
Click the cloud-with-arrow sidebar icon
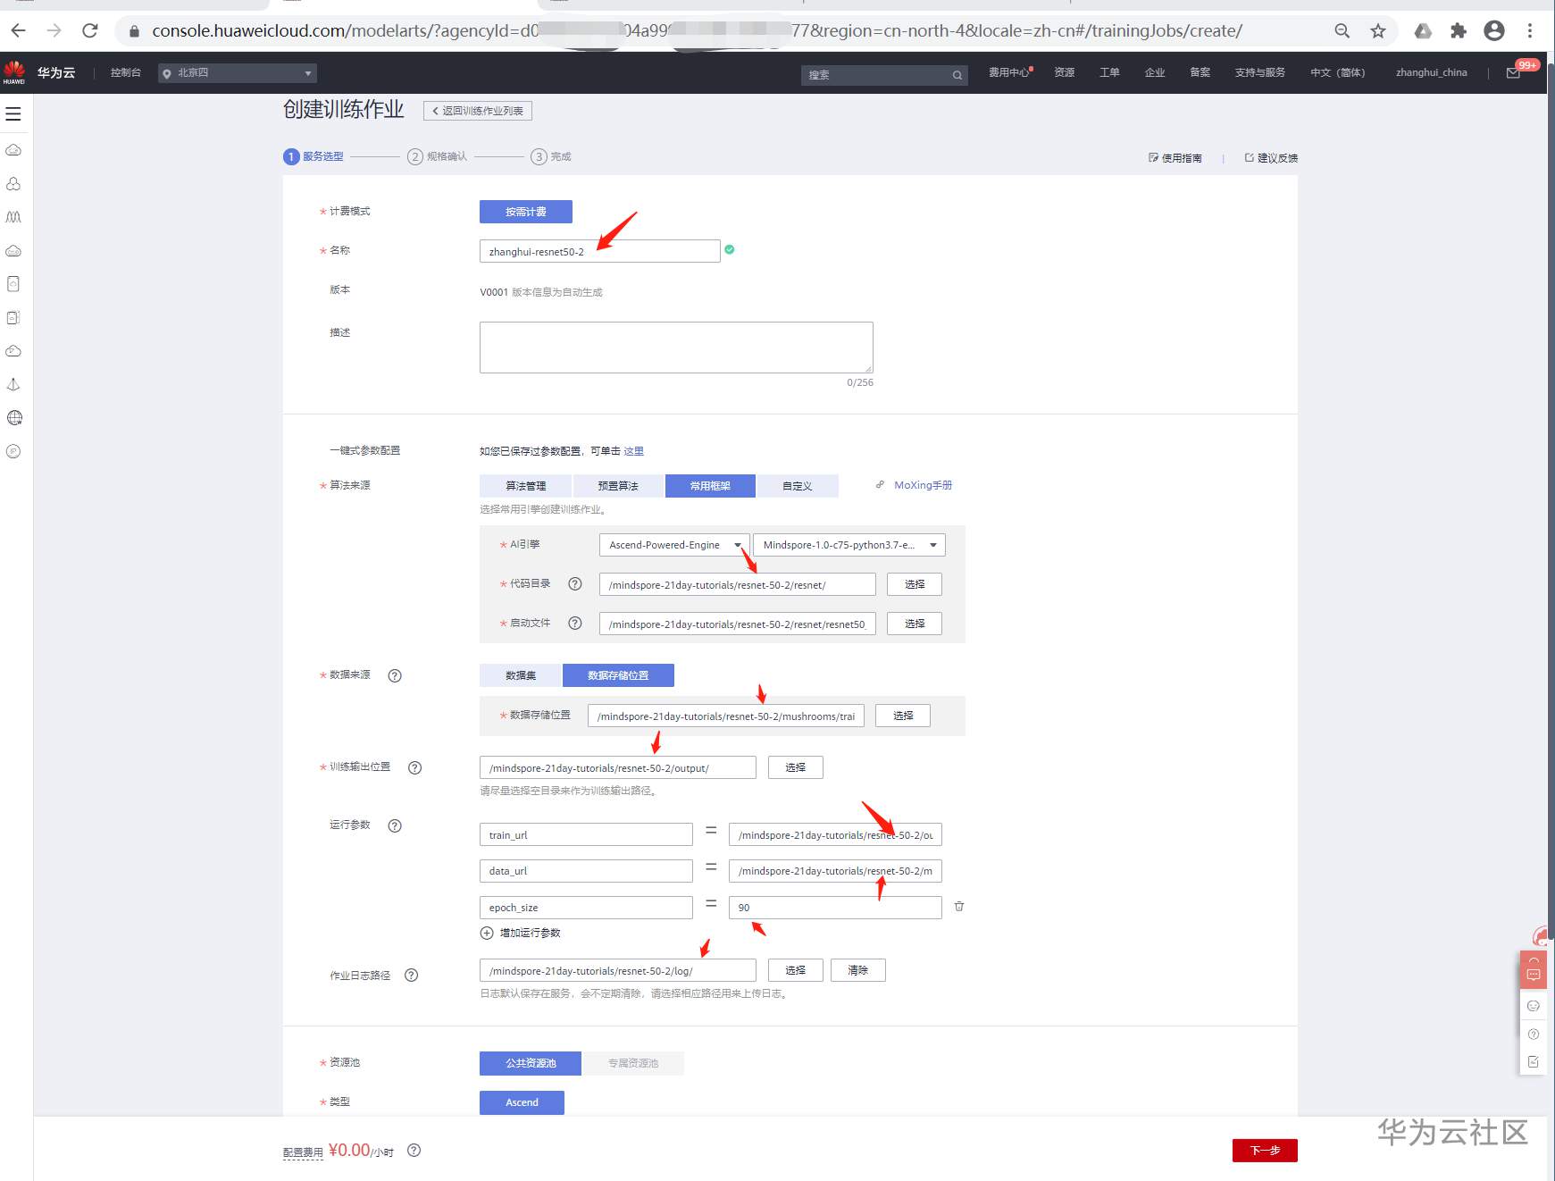pos(13,351)
